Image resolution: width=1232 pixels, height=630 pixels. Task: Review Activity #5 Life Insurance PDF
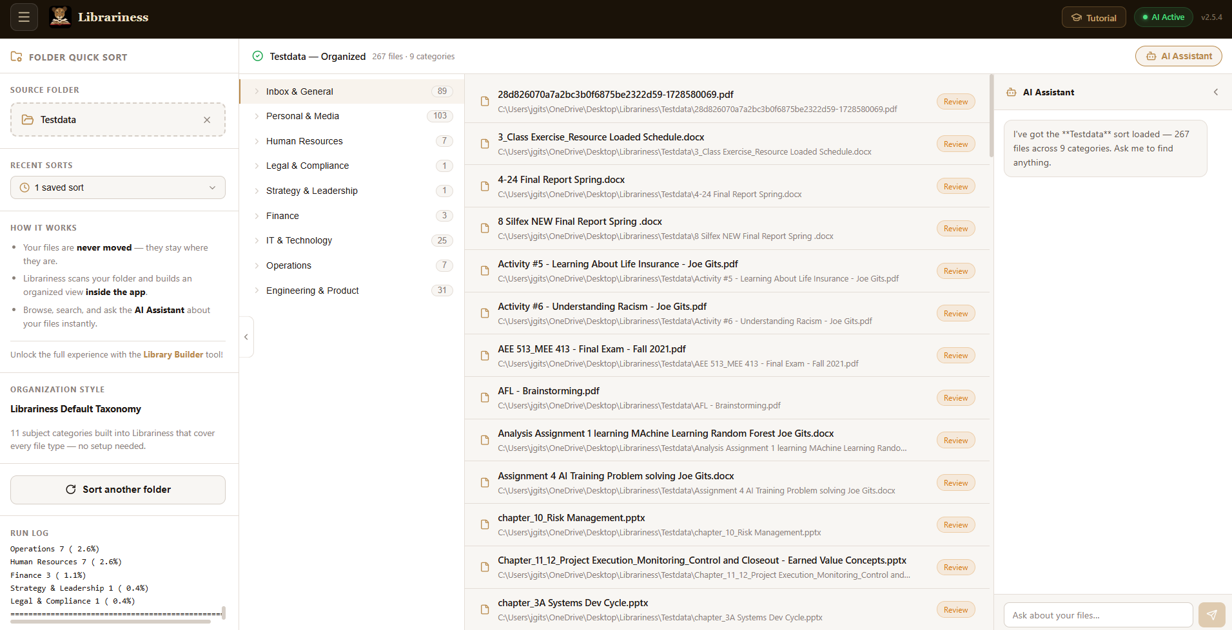[x=955, y=271]
